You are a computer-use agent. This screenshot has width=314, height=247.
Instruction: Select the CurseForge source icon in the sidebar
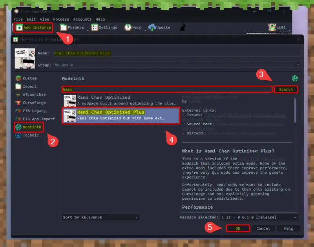coord(19,103)
